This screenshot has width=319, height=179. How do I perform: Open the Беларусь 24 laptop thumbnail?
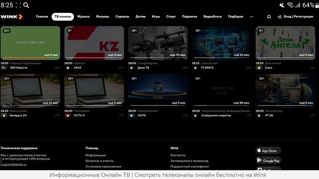(30, 91)
